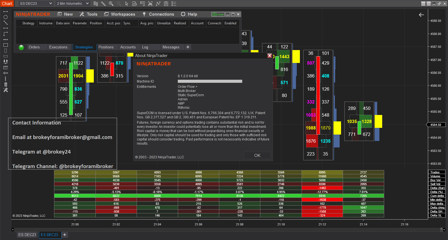Click the Cum delta row label
This screenshot has width=448, height=240.
[437, 196]
